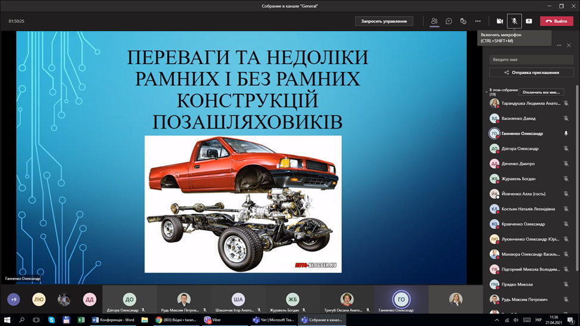Turn on the camera

(500, 21)
